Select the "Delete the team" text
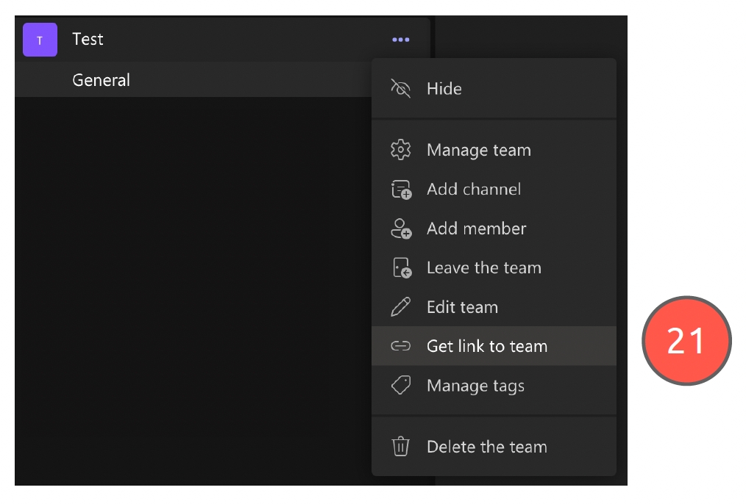 (487, 447)
